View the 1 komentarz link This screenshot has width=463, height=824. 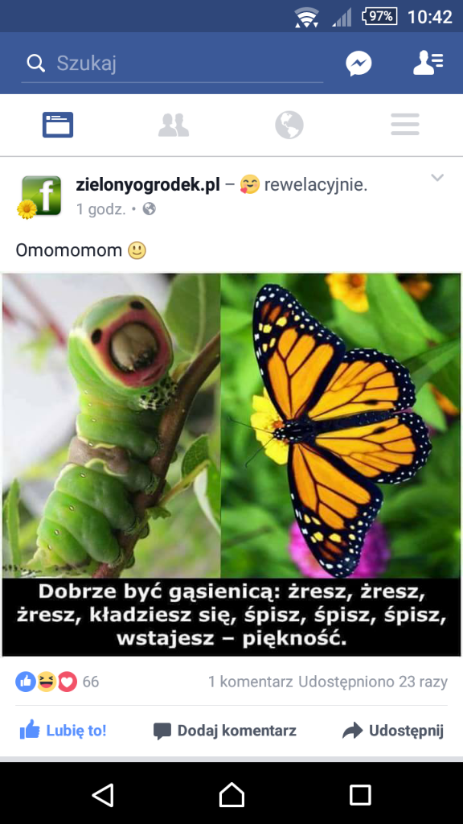[x=251, y=682]
